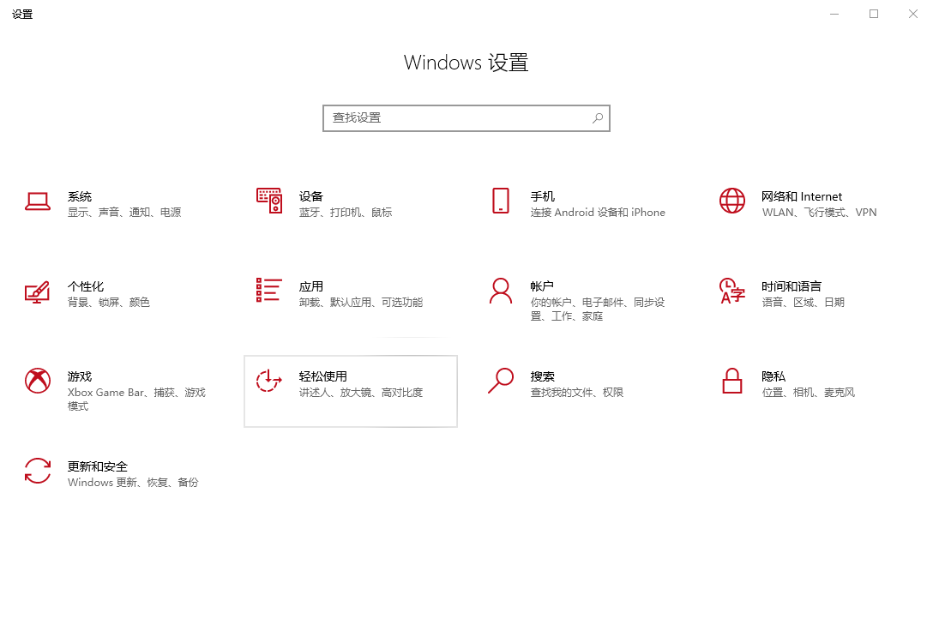
Task: Click the text WLAN、飞行模式、VPN
Action: (819, 213)
